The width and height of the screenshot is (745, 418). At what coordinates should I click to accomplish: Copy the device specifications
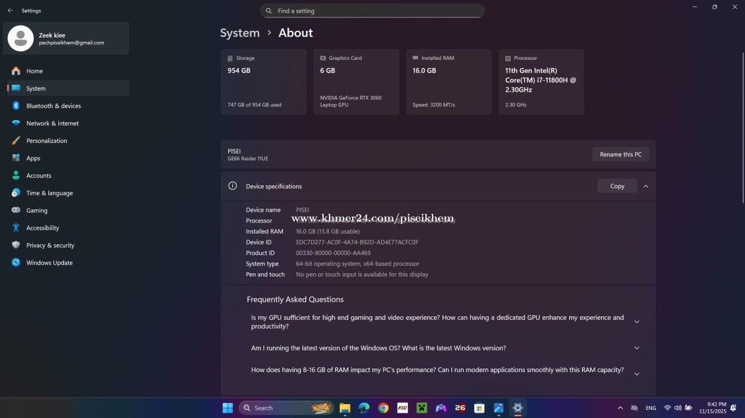tap(617, 187)
